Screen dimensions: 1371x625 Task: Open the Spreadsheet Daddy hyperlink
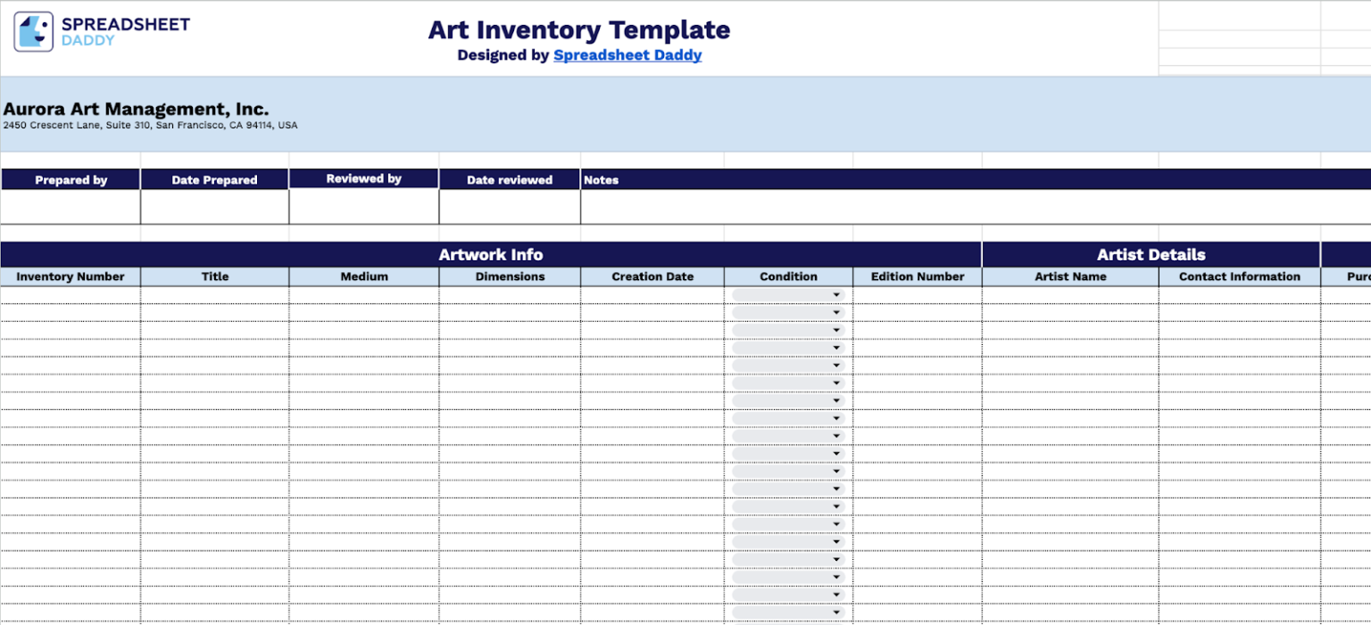tap(627, 54)
